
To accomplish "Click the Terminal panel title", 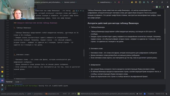I will coord(9,82).
